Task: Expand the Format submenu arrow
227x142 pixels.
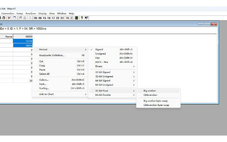Action: pyautogui.click(x=86, y=50)
